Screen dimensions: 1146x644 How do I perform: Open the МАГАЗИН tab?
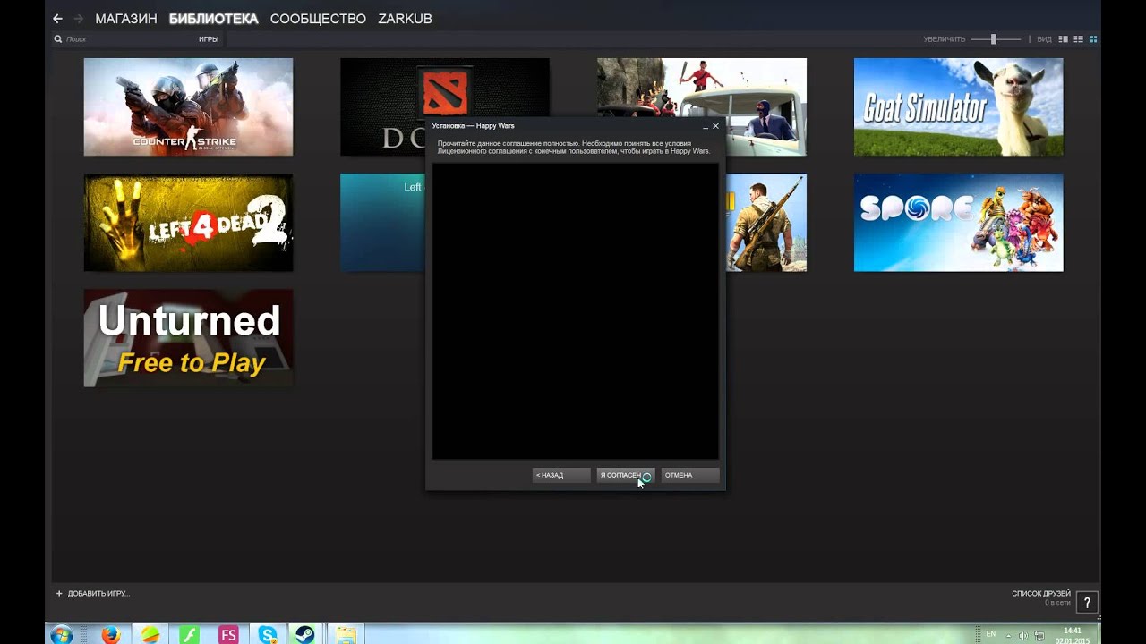pos(126,19)
